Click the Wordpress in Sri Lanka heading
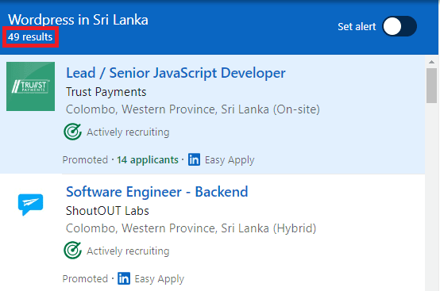 (x=78, y=20)
